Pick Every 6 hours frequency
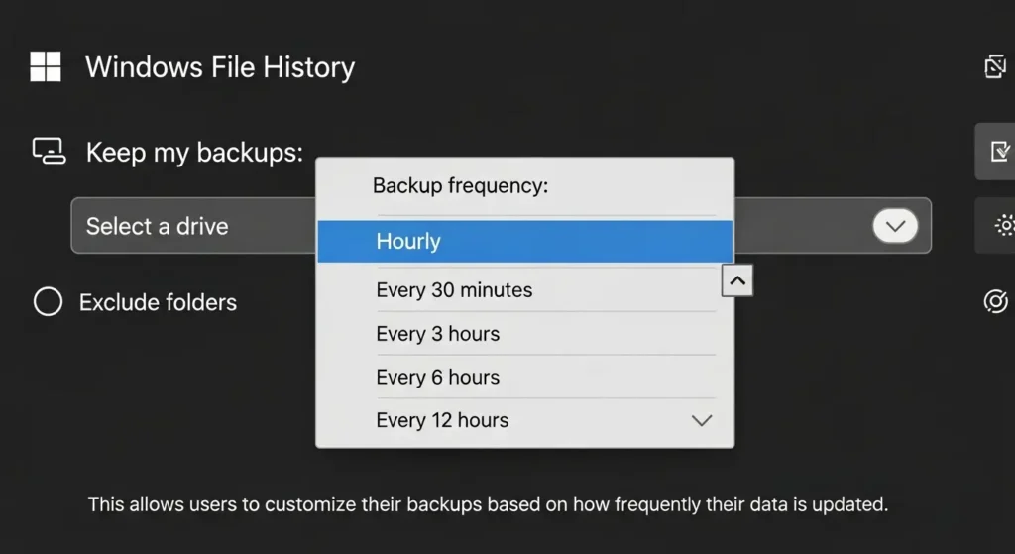Image resolution: width=1015 pixels, height=554 pixels. 525,377
